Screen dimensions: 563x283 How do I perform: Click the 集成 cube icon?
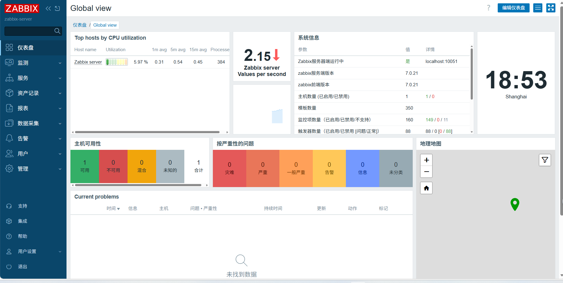9,221
